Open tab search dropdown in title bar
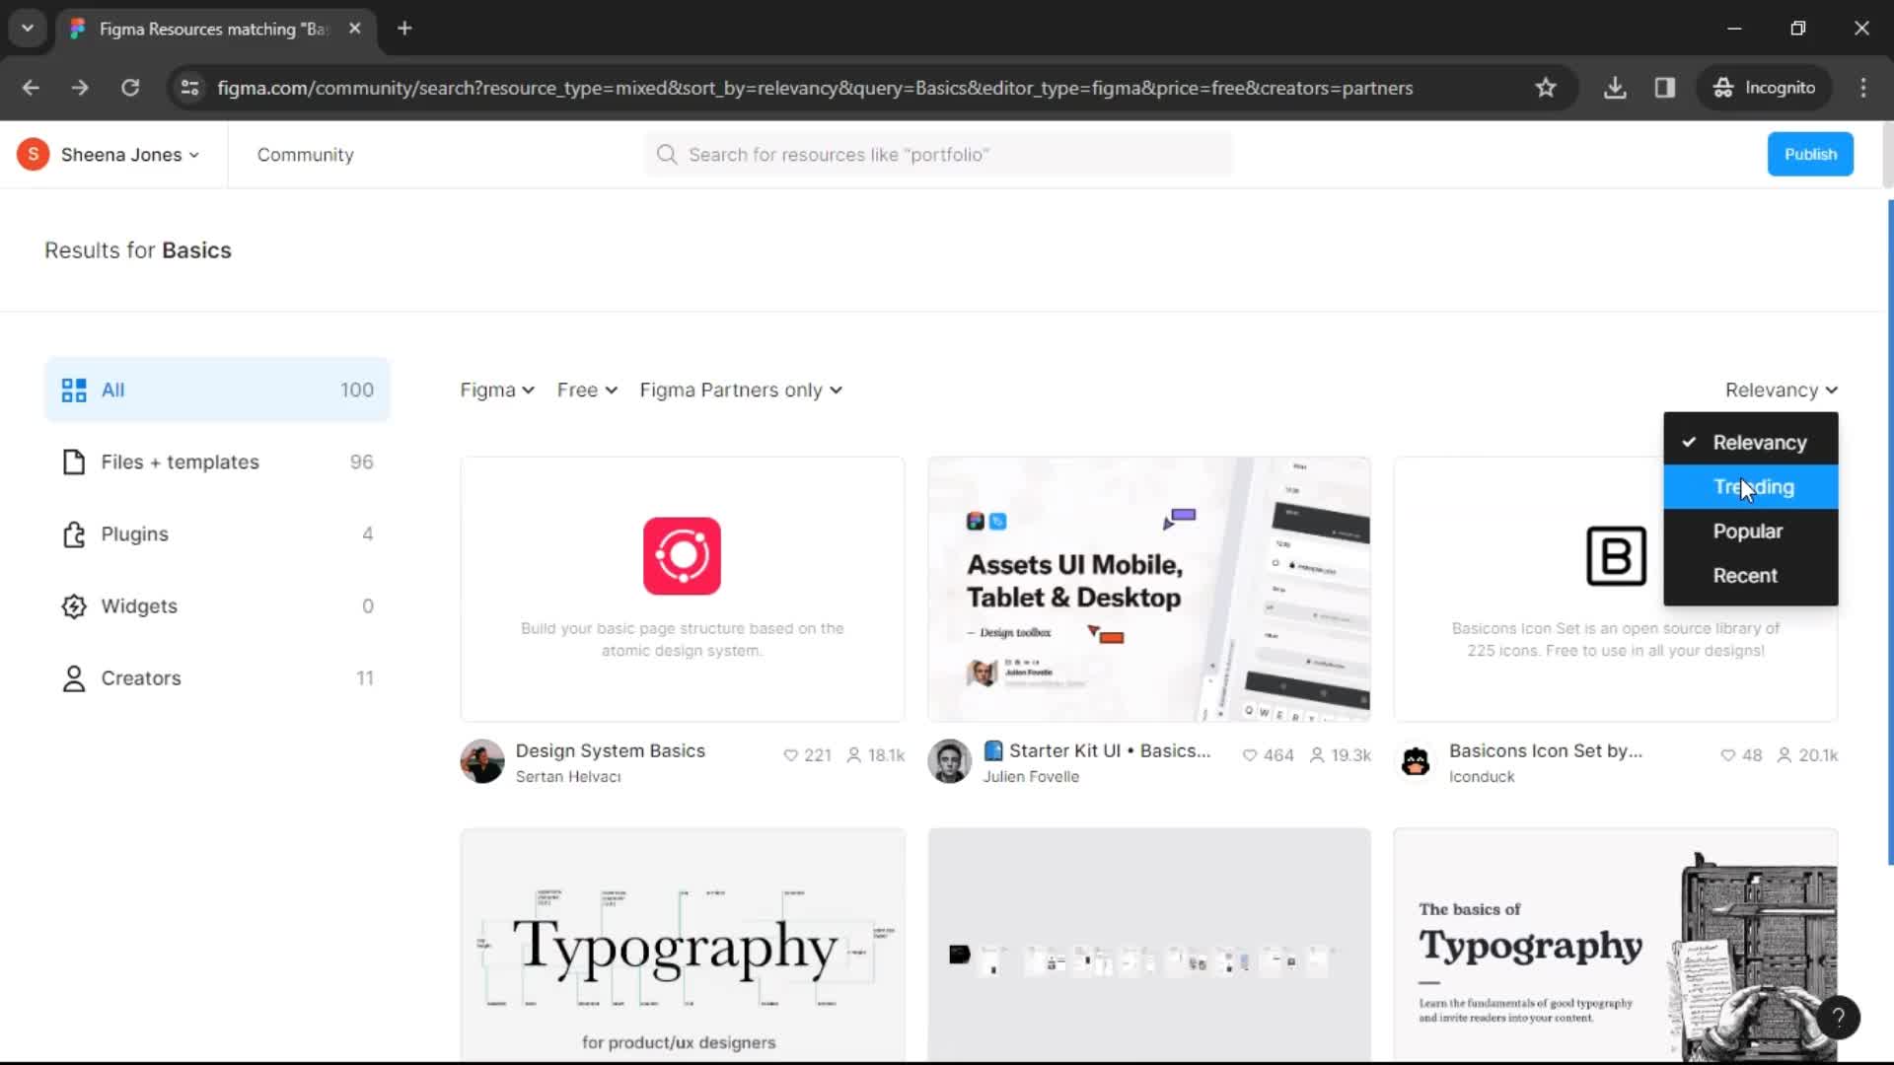 [x=28, y=29]
